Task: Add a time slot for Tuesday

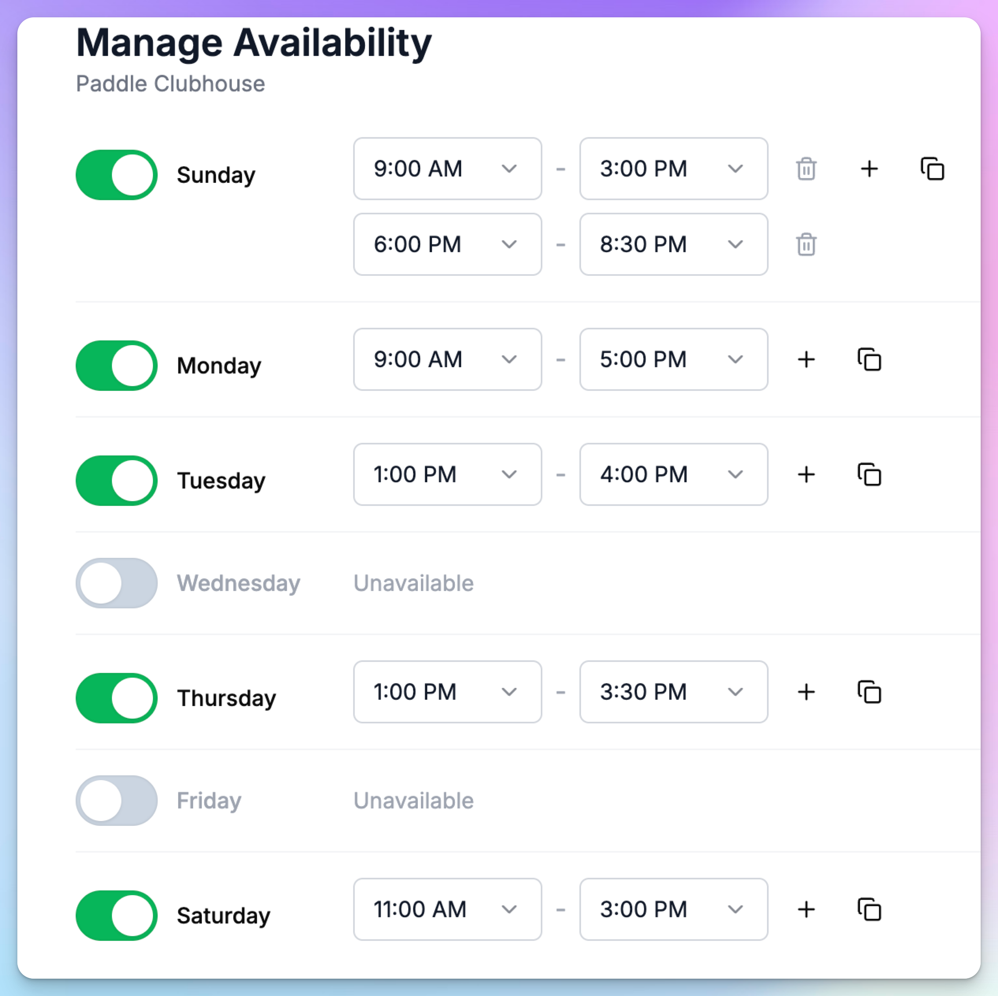Action: [x=806, y=474]
